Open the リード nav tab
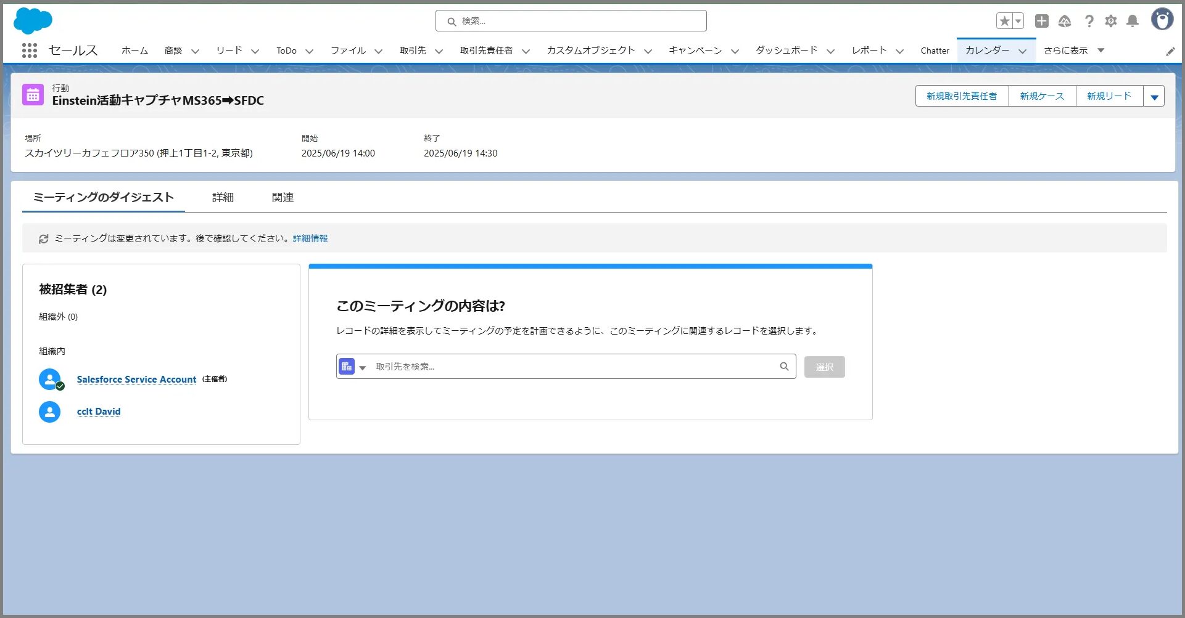 [x=229, y=51]
